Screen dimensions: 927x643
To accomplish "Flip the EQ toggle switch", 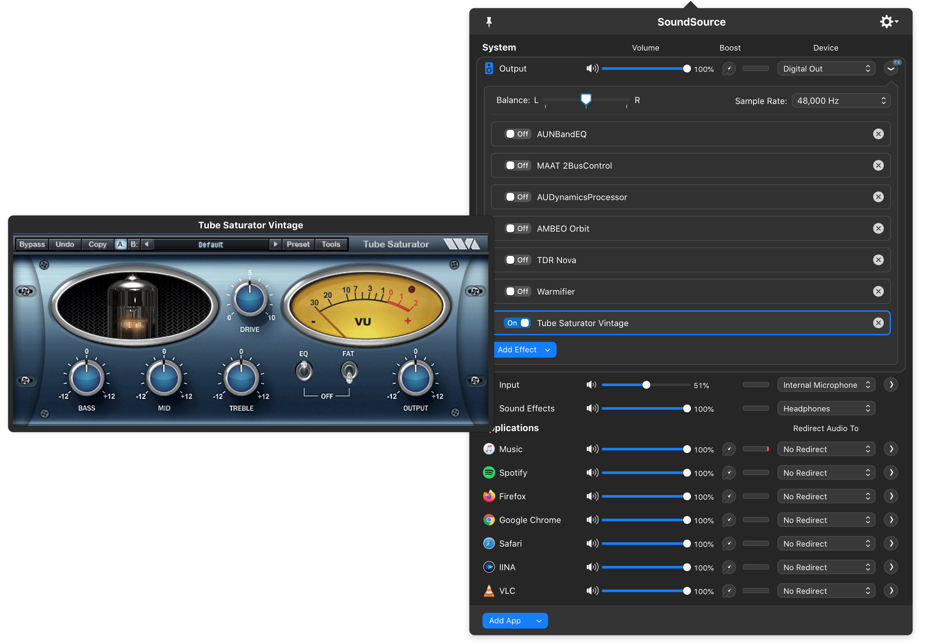I will point(304,371).
